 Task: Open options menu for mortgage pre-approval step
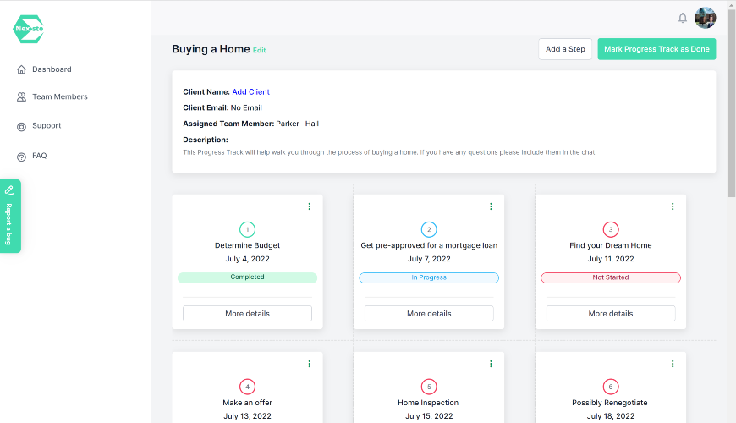[x=491, y=206]
